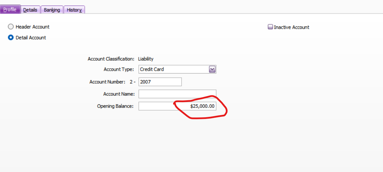The height and width of the screenshot is (172, 383).
Task: Open the History tab
Action: pyautogui.click(x=74, y=10)
